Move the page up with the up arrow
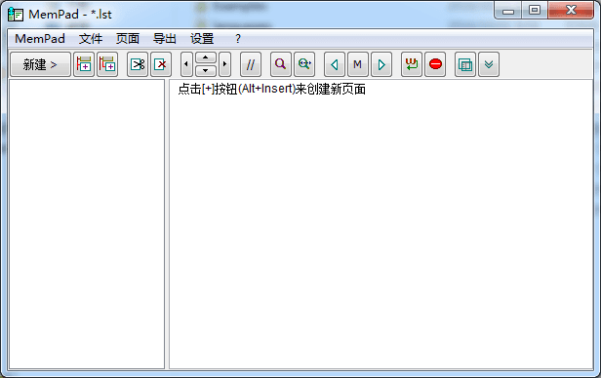The image size is (601, 378). [206, 57]
